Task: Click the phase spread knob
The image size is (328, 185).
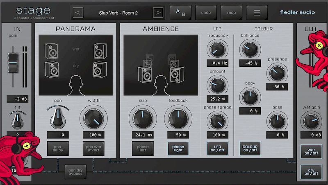Action: pyautogui.click(x=218, y=122)
